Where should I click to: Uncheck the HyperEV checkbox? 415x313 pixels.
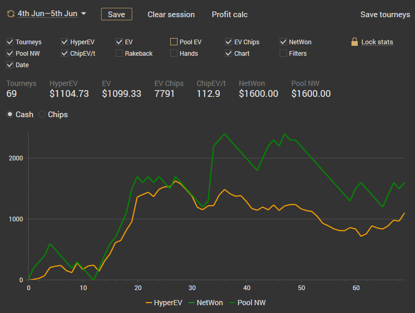65,42
